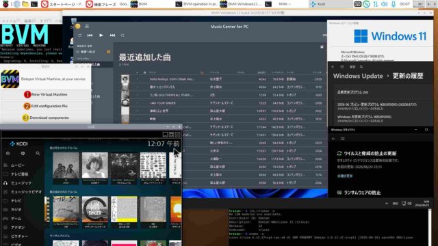Select テレビ番組 in Kodi menu

coord(22,174)
